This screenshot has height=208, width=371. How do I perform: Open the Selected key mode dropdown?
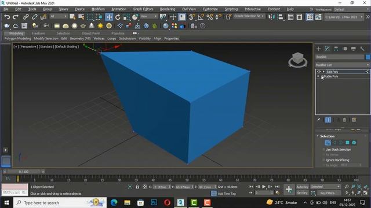click(325, 187)
